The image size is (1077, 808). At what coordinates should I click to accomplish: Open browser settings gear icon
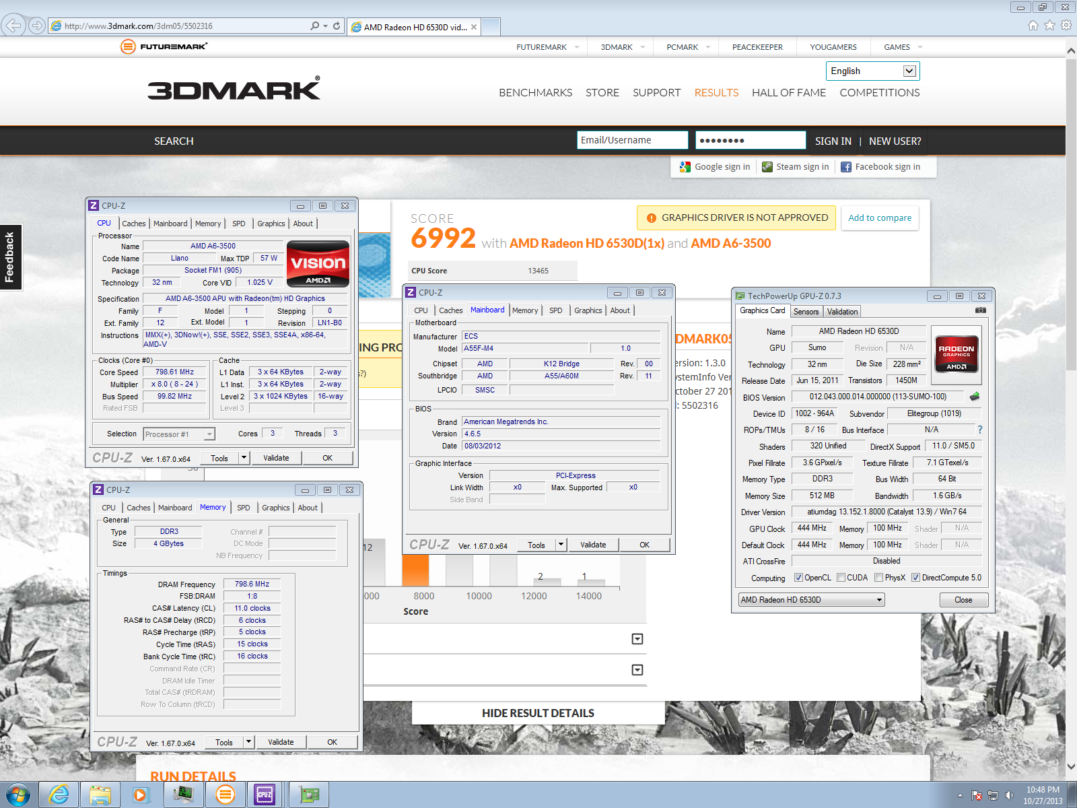pyautogui.click(x=1066, y=26)
